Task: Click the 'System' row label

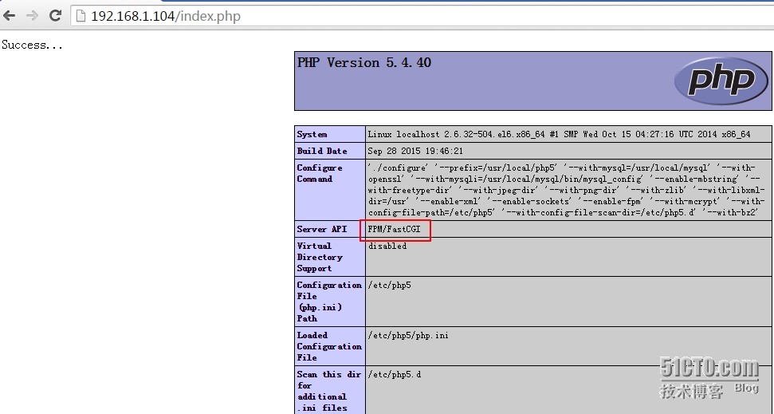Action: pyautogui.click(x=312, y=134)
